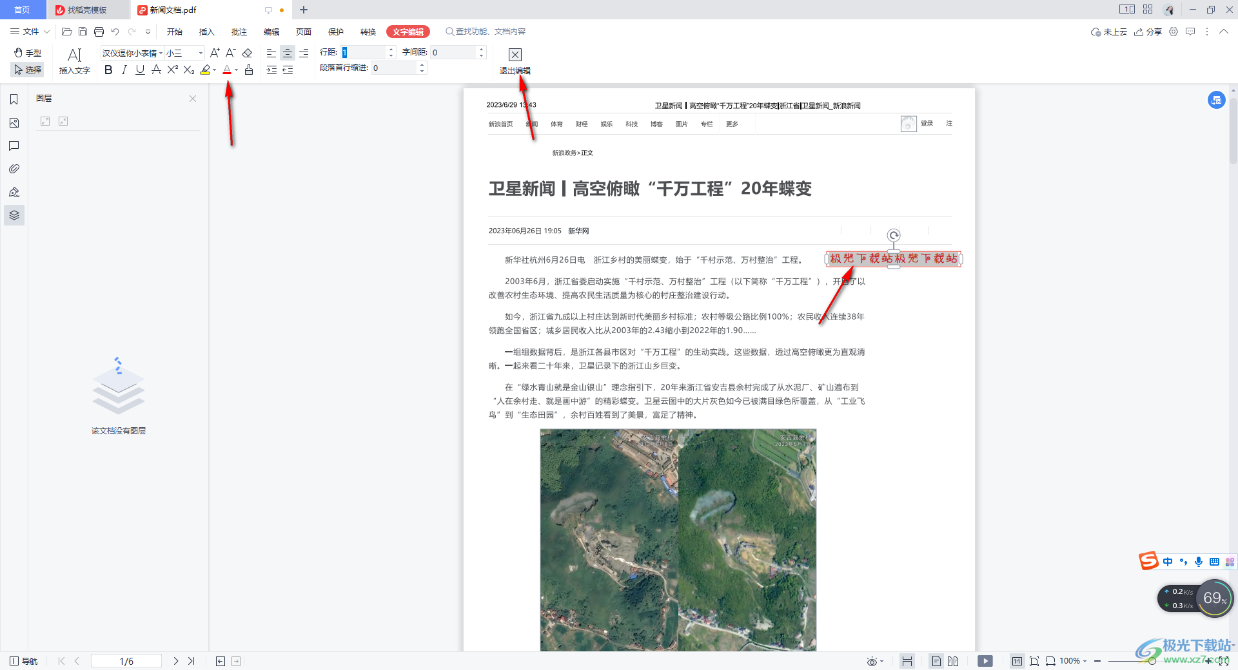Open file folder icon in quick toolbar

[66, 32]
